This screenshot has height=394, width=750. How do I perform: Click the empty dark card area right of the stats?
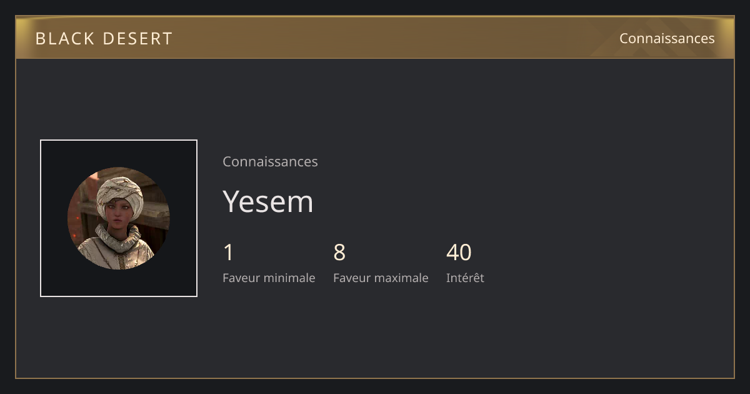click(x=606, y=263)
